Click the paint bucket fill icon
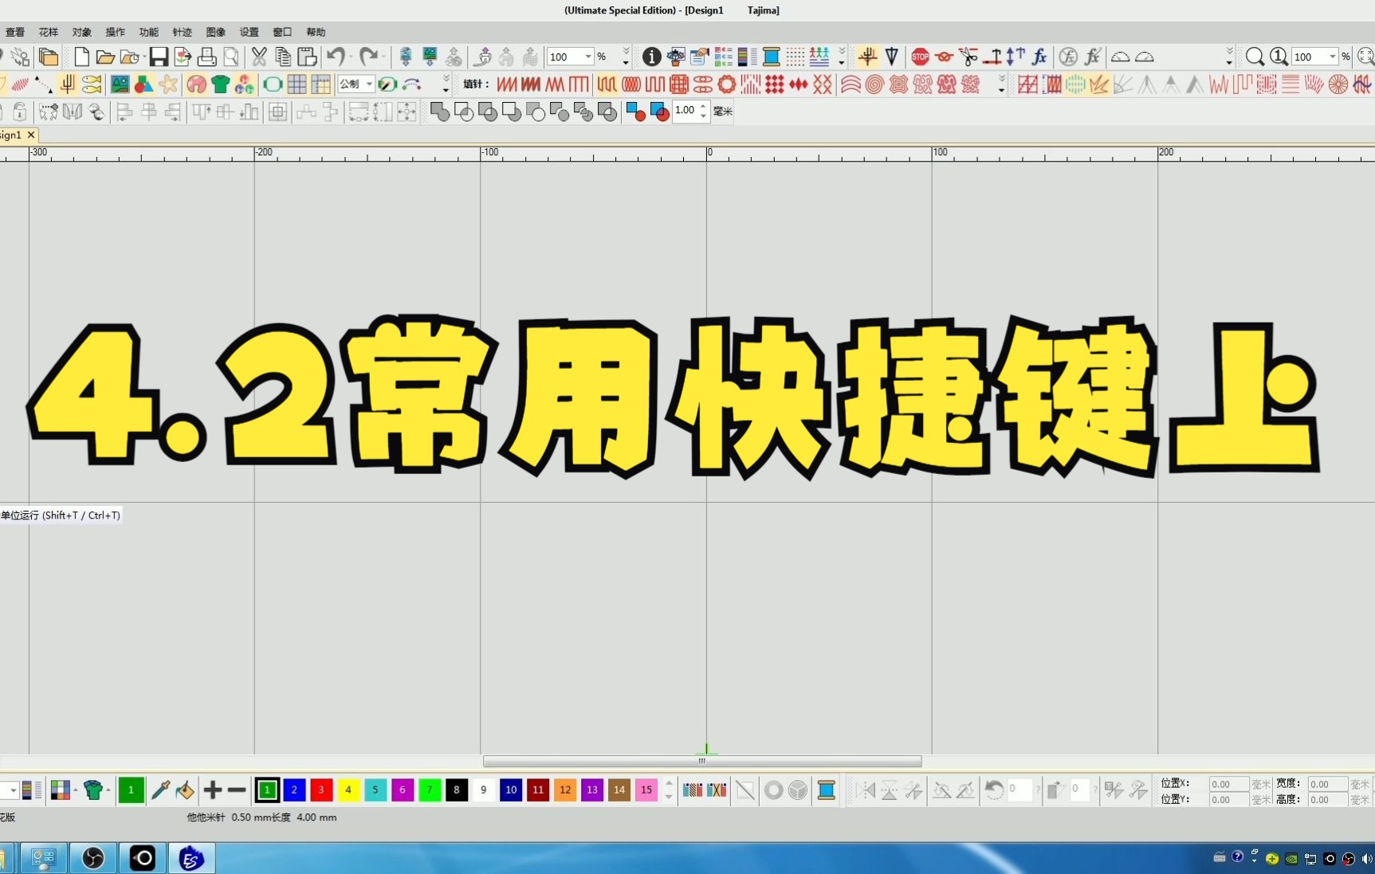1375x874 pixels. (x=185, y=790)
